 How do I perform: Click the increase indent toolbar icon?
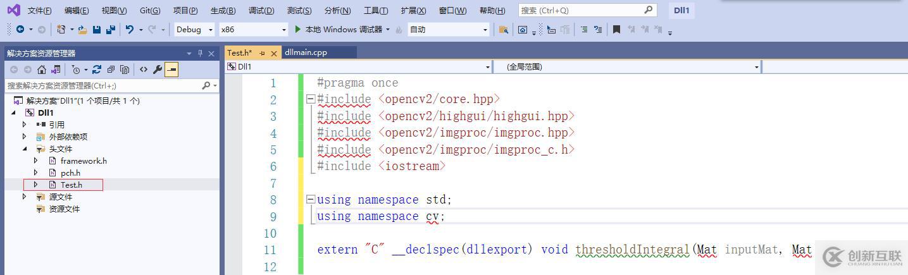click(x=597, y=29)
